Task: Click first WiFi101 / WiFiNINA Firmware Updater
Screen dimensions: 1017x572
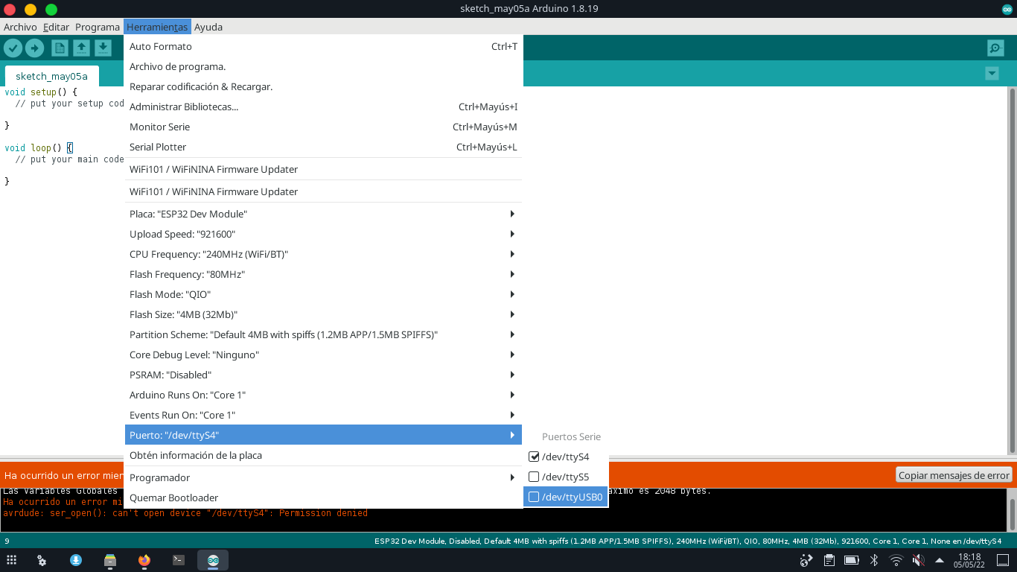Action: pyautogui.click(x=323, y=169)
